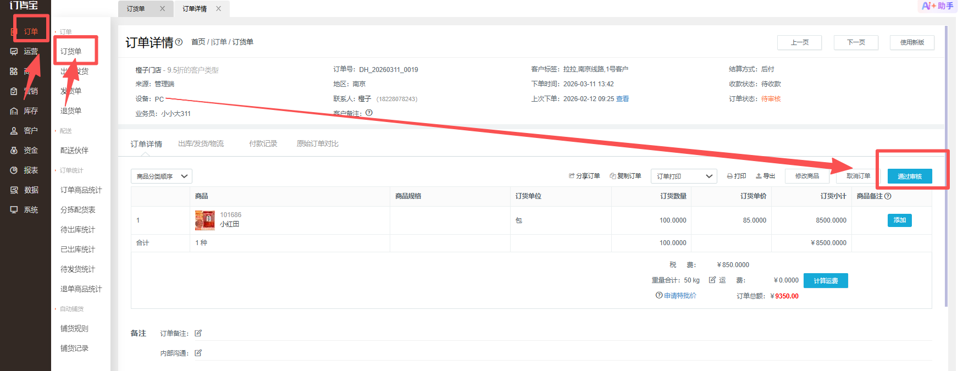
Task: Open 待出库统计 in submenu
Action: click(78, 230)
